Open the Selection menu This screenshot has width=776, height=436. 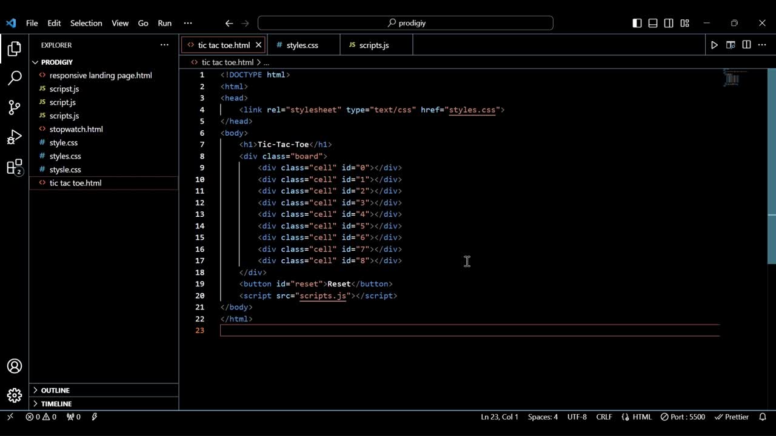86,23
